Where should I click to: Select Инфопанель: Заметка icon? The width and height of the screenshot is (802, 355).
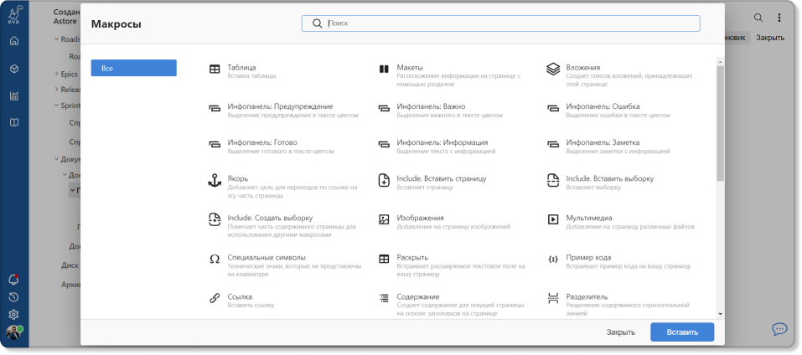pos(553,144)
